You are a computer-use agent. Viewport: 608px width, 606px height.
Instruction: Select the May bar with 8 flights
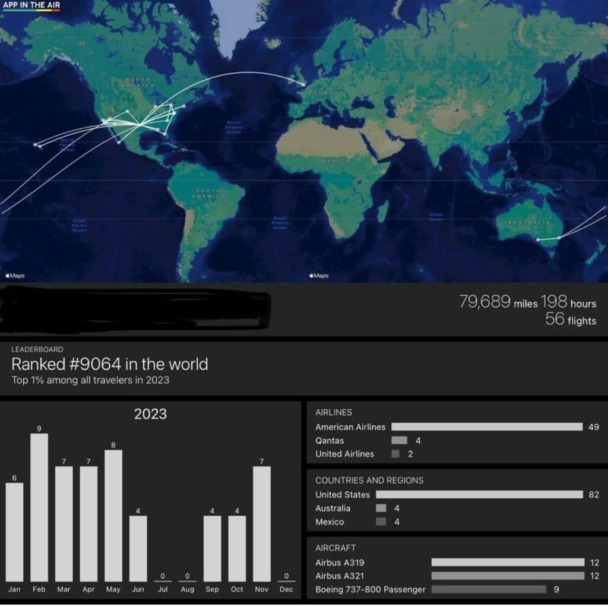tap(113, 516)
